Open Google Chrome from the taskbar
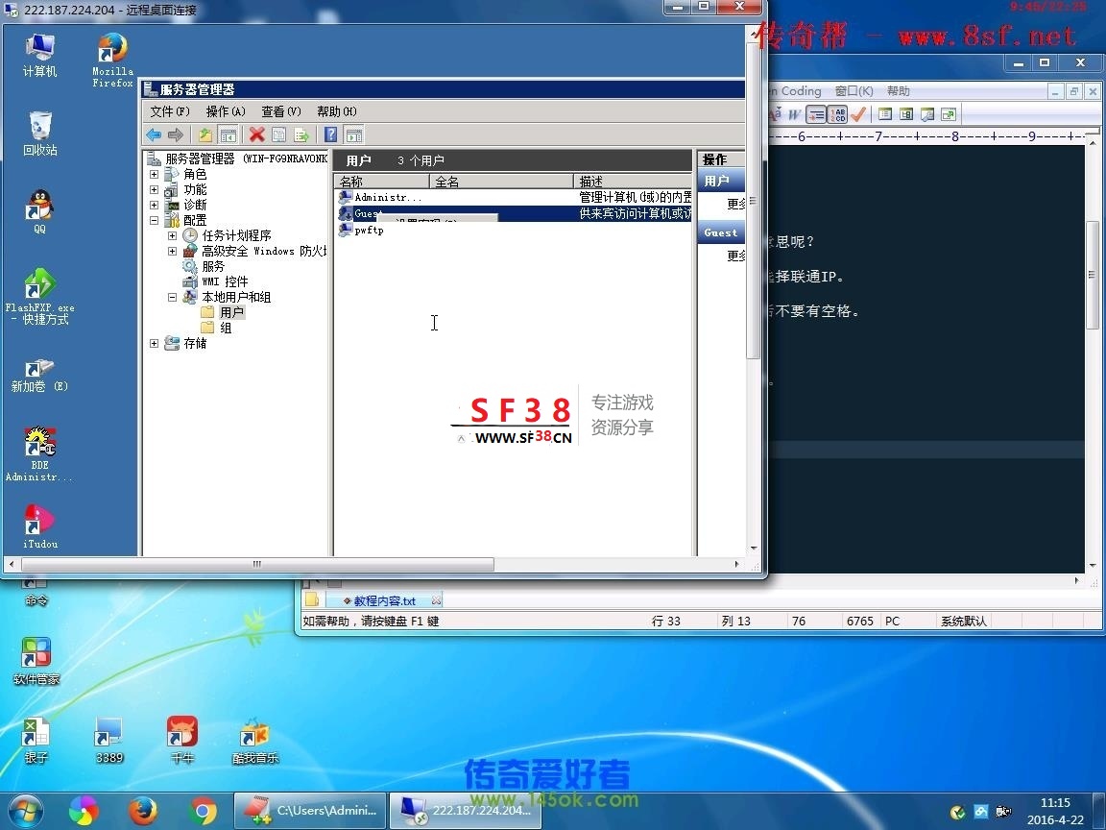1106x830 pixels. click(204, 811)
